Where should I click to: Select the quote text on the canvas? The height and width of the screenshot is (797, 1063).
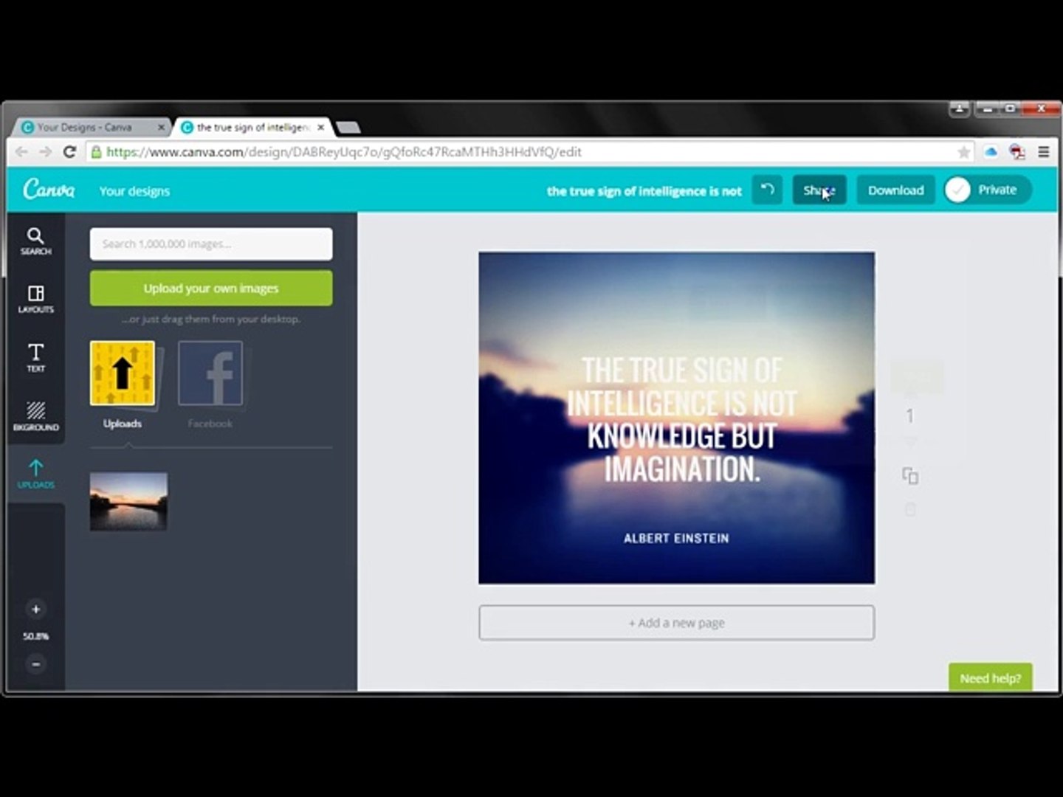point(681,419)
